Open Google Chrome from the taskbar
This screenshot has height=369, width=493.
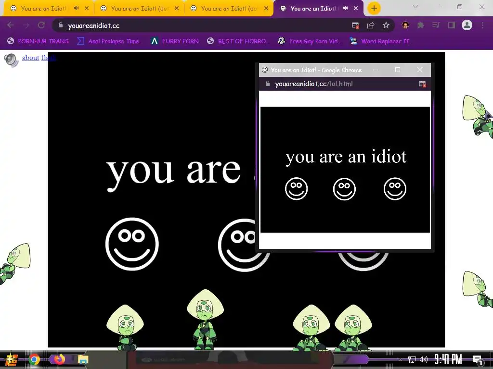(34, 359)
